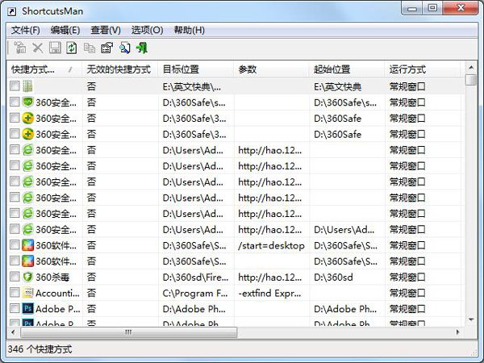This screenshot has height=363, width=484.
Task: Open properties using the toolbar icon
Action: click(x=106, y=48)
